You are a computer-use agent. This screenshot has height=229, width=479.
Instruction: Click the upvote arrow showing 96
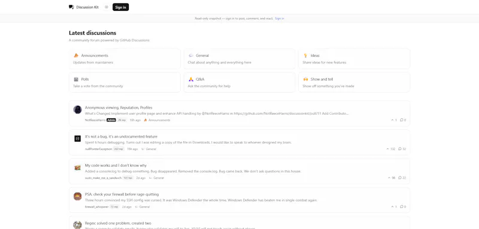389,178
